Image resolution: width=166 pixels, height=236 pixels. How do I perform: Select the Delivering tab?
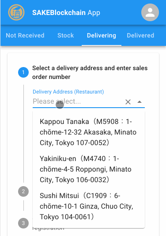(x=102, y=36)
